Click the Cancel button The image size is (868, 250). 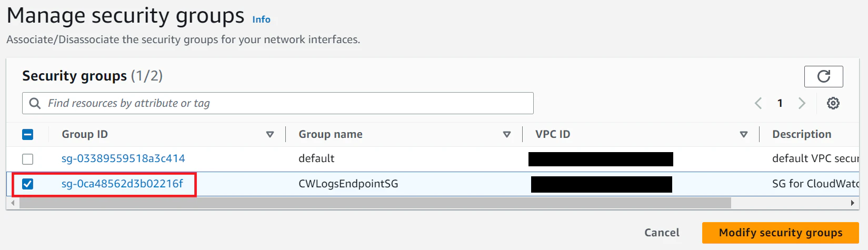coord(662,233)
